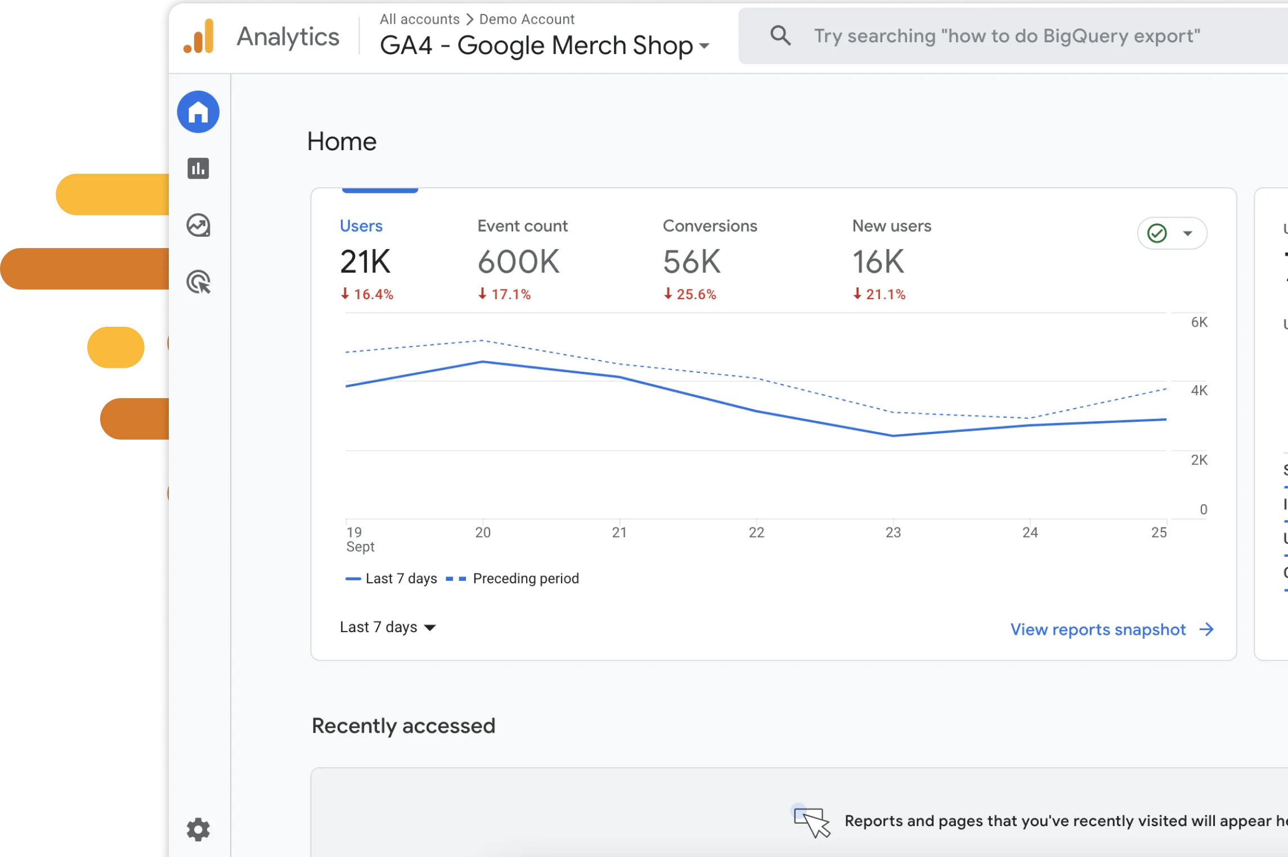
Task: Click the search magnifier icon
Action: click(780, 35)
